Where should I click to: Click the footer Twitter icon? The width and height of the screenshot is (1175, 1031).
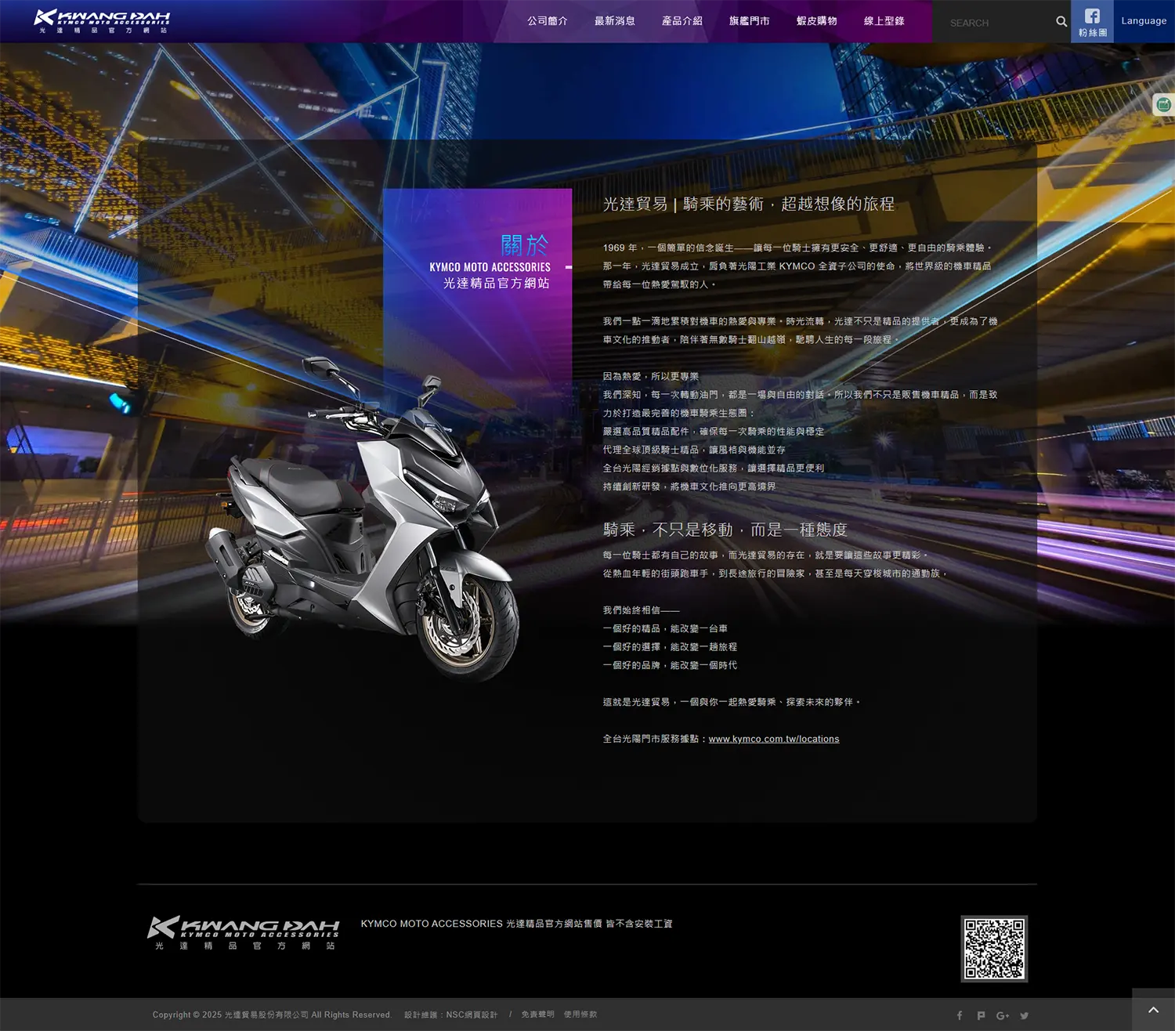coord(1025,1015)
